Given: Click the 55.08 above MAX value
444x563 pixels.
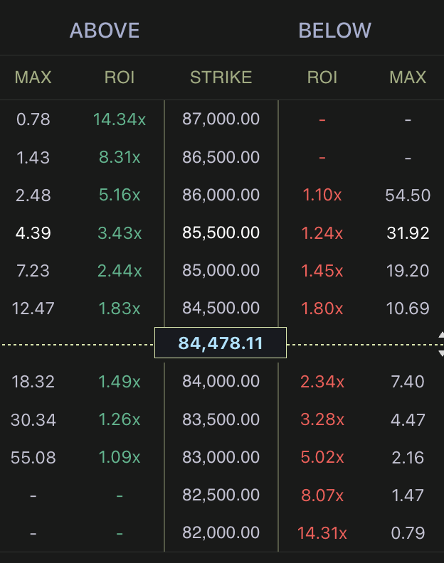Looking at the screenshot, I should 33,458.
